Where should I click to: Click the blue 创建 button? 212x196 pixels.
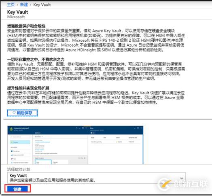(x=17, y=189)
